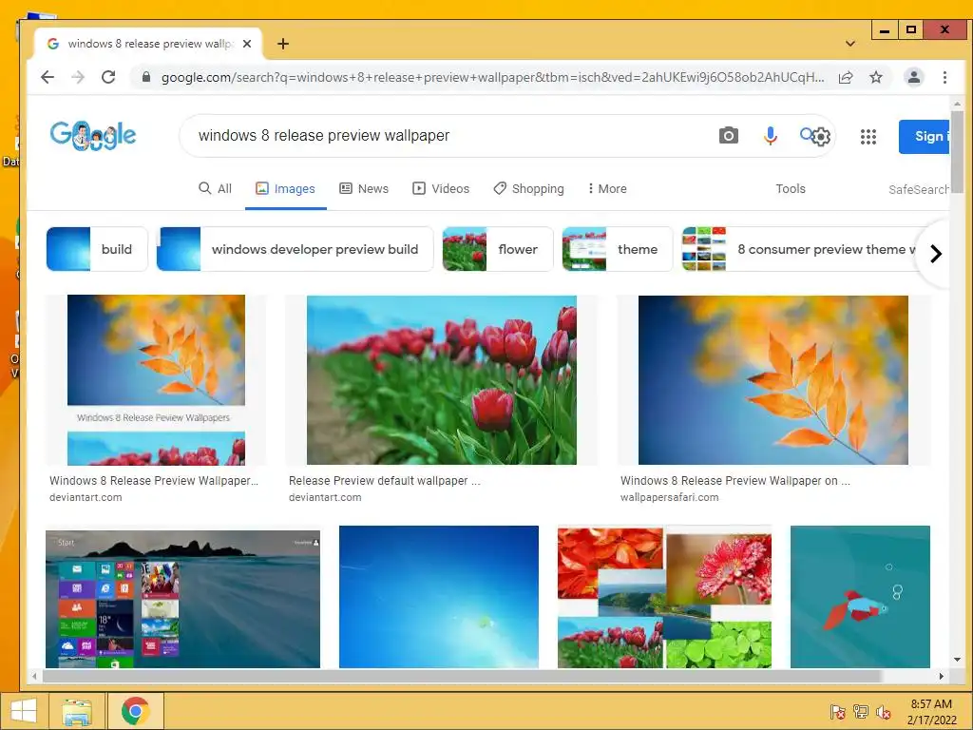Select 'windows developer preview build' chip

tap(295, 249)
